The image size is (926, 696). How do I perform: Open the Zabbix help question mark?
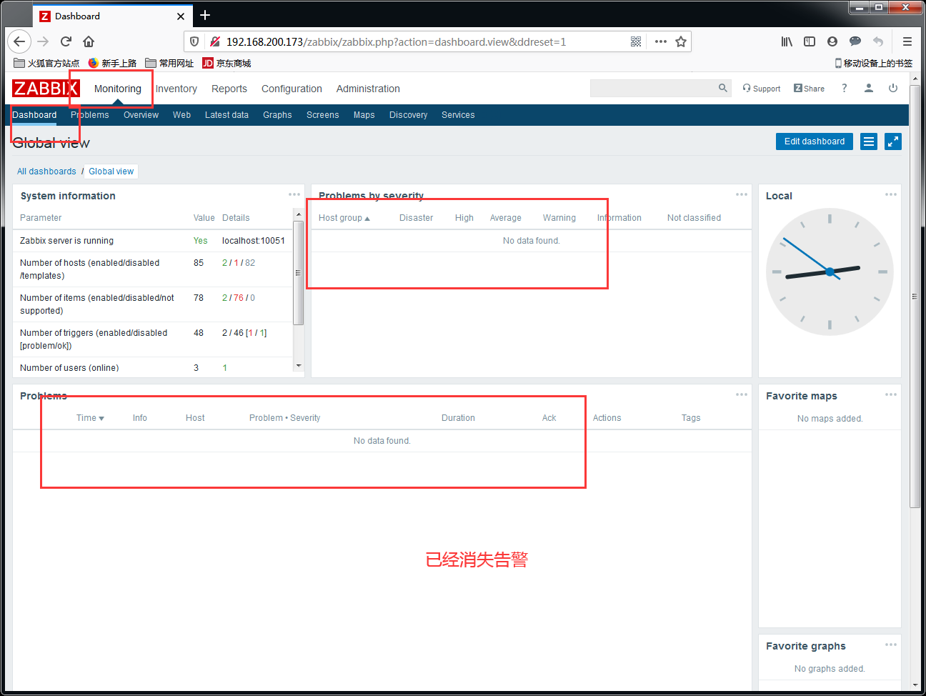click(845, 88)
